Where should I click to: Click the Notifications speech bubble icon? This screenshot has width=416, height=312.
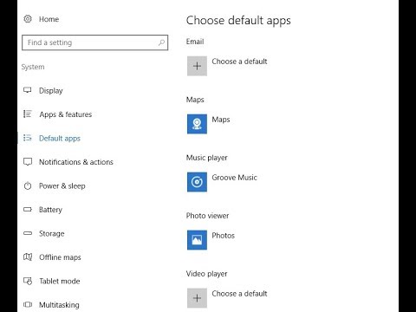tap(28, 162)
